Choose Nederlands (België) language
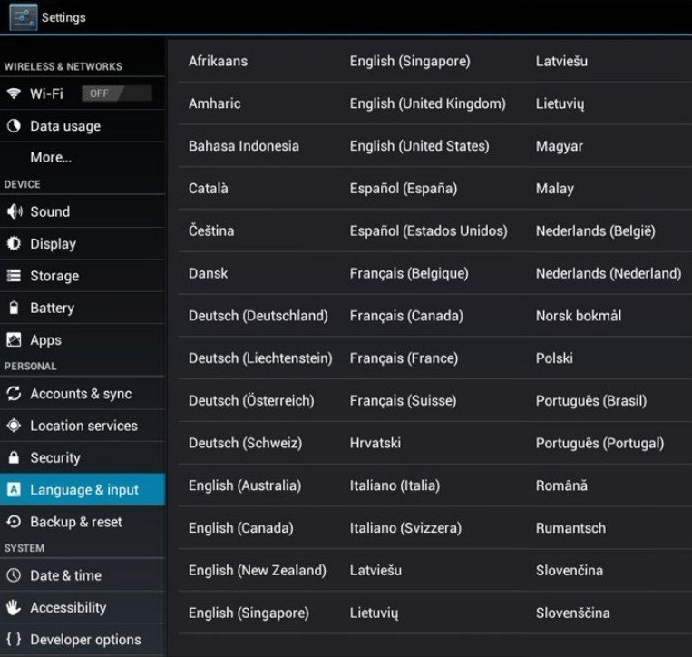The width and height of the screenshot is (692, 657). (595, 230)
